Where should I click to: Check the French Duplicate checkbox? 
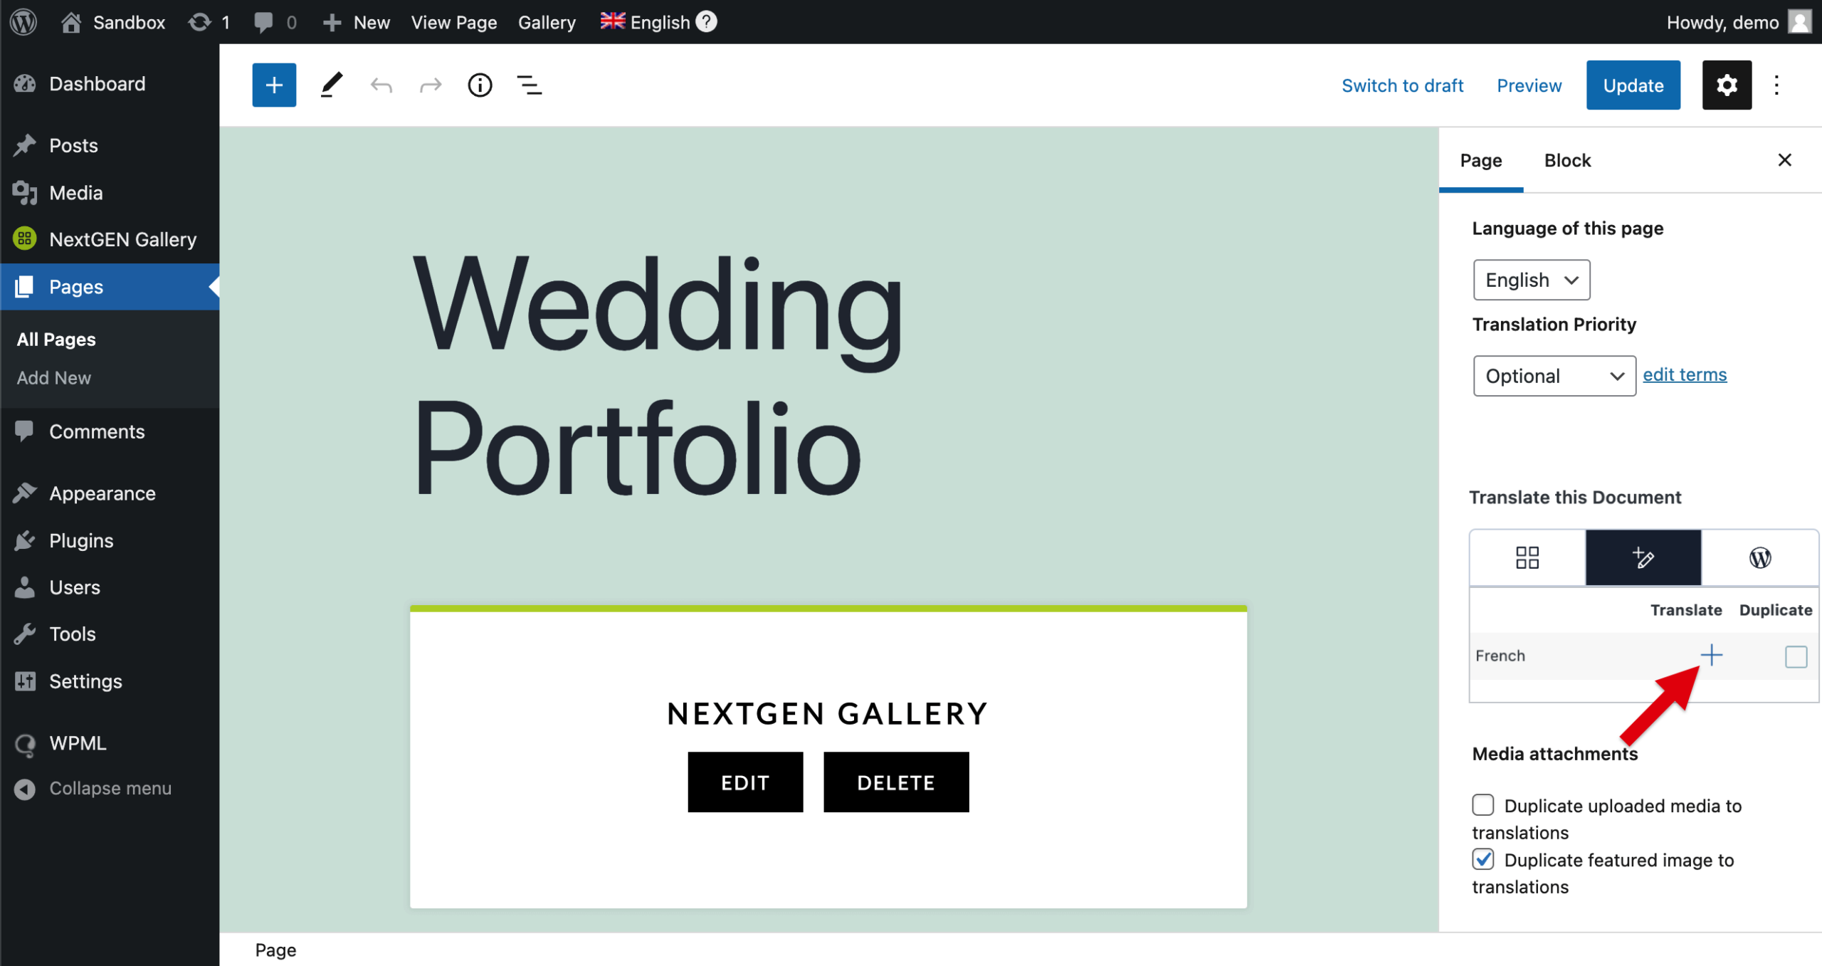pos(1795,656)
